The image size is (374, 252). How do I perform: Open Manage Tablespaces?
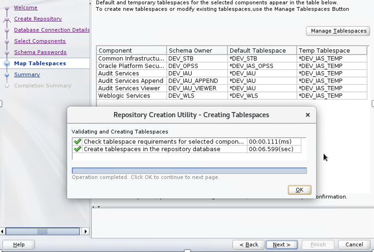click(338, 31)
